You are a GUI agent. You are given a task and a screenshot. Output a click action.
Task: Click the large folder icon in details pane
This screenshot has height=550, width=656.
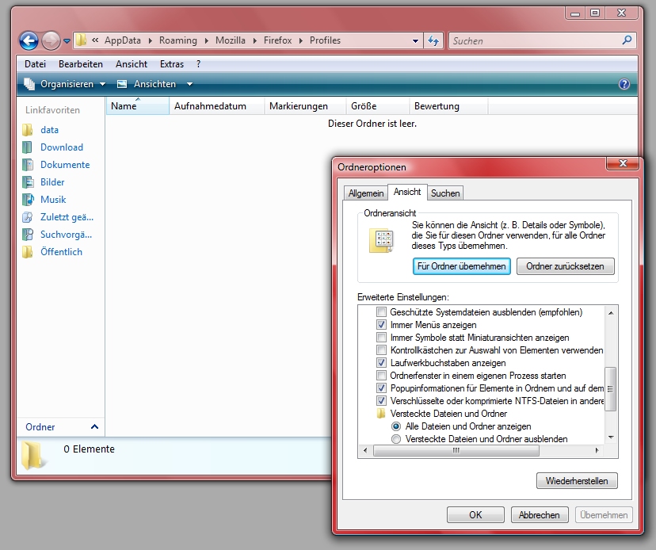pyautogui.click(x=32, y=455)
